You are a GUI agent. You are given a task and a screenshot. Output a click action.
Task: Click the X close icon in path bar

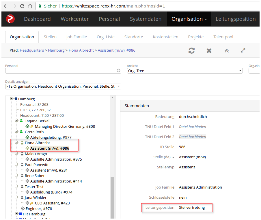tap(209, 50)
